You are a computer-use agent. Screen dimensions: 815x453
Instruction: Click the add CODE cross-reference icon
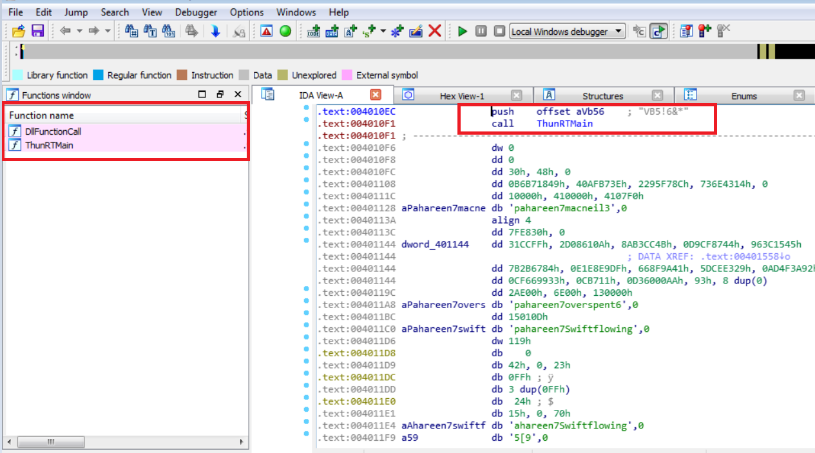pyautogui.click(x=314, y=31)
